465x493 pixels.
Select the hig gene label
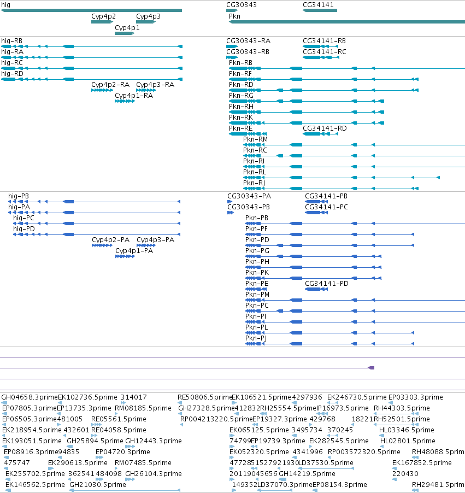(x=5, y=5)
